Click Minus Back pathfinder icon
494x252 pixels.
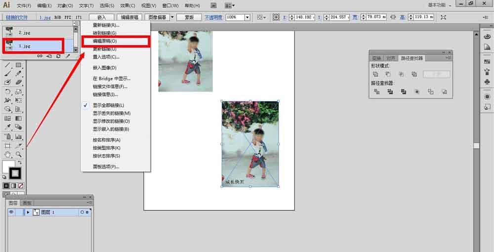[444, 92]
